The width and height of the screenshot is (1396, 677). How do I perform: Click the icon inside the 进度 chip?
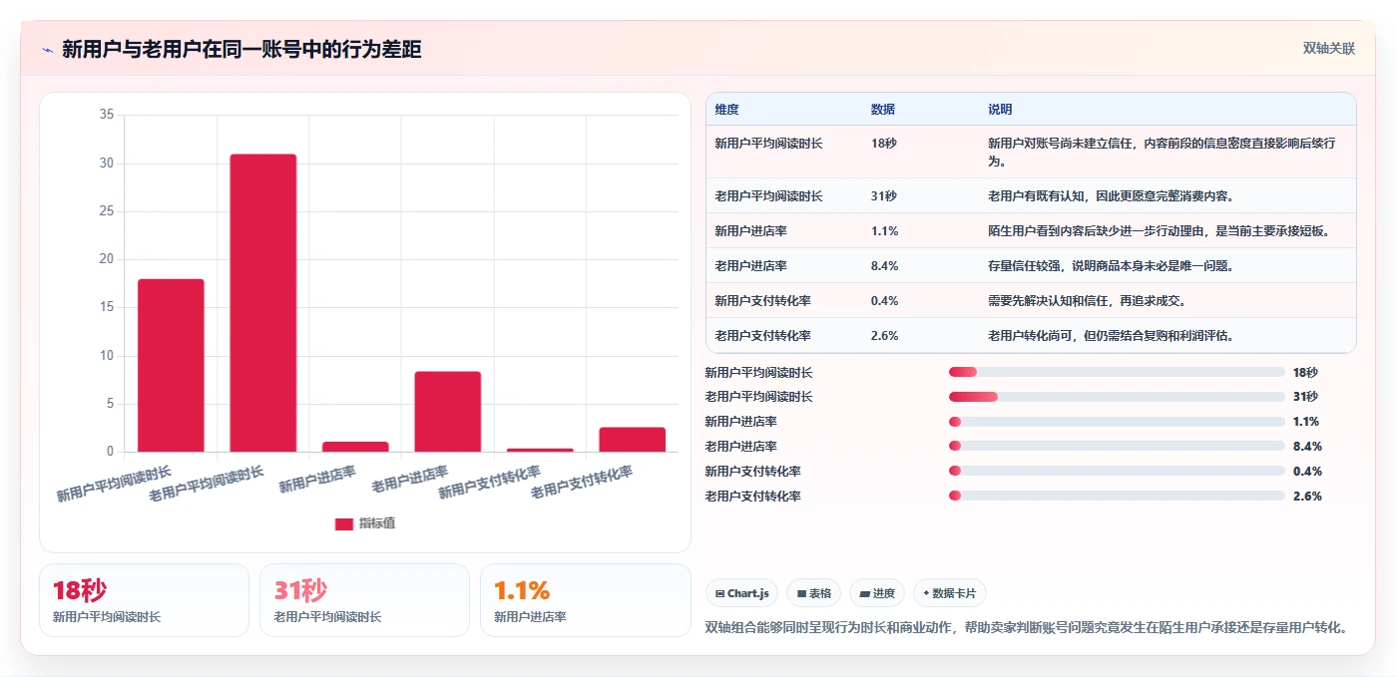tap(864, 593)
